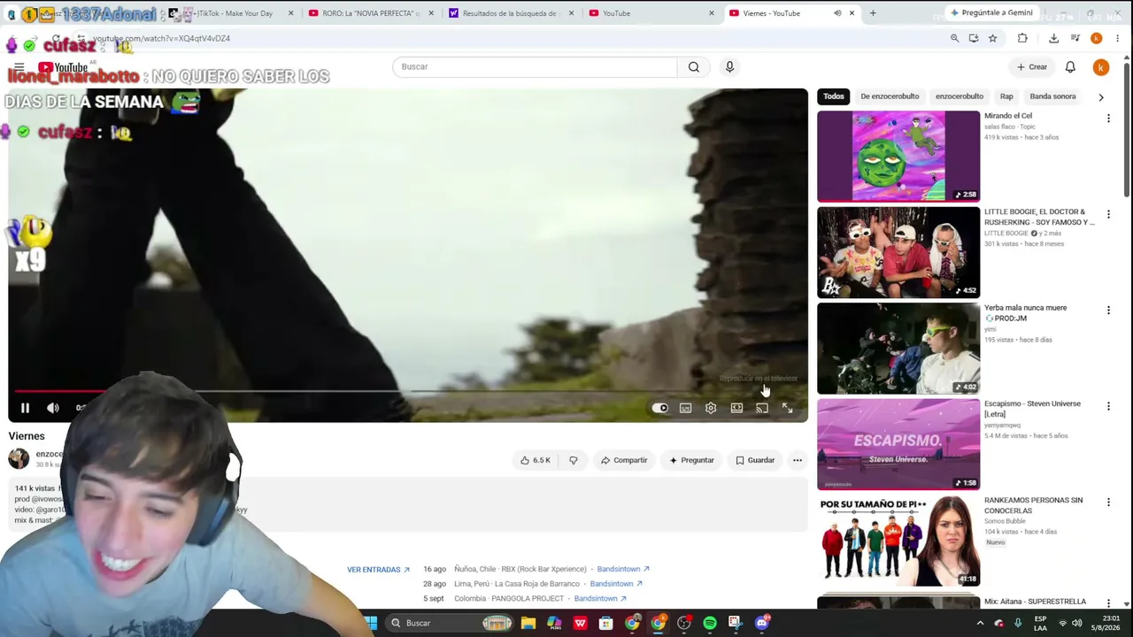Open Chrome zoom magnifier icon
This screenshot has height=637, width=1133.
coord(954,38)
